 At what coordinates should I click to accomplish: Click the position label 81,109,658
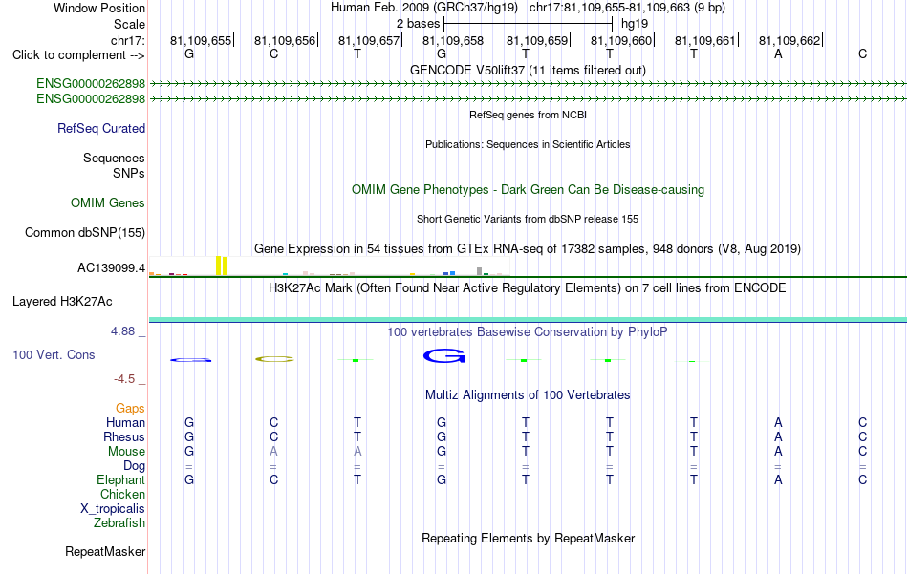[453, 40]
